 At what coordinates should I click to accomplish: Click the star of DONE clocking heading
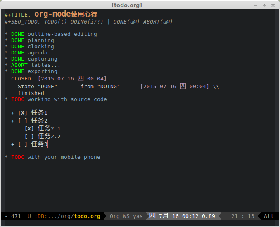tap(6, 46)
